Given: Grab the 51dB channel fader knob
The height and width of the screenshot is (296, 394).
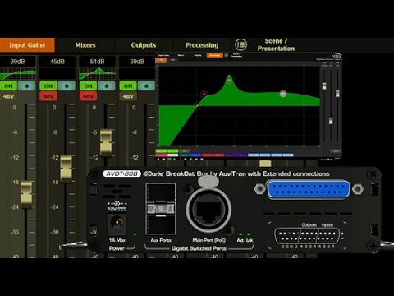Looking at the screenshot, I should tap(106, 142).
